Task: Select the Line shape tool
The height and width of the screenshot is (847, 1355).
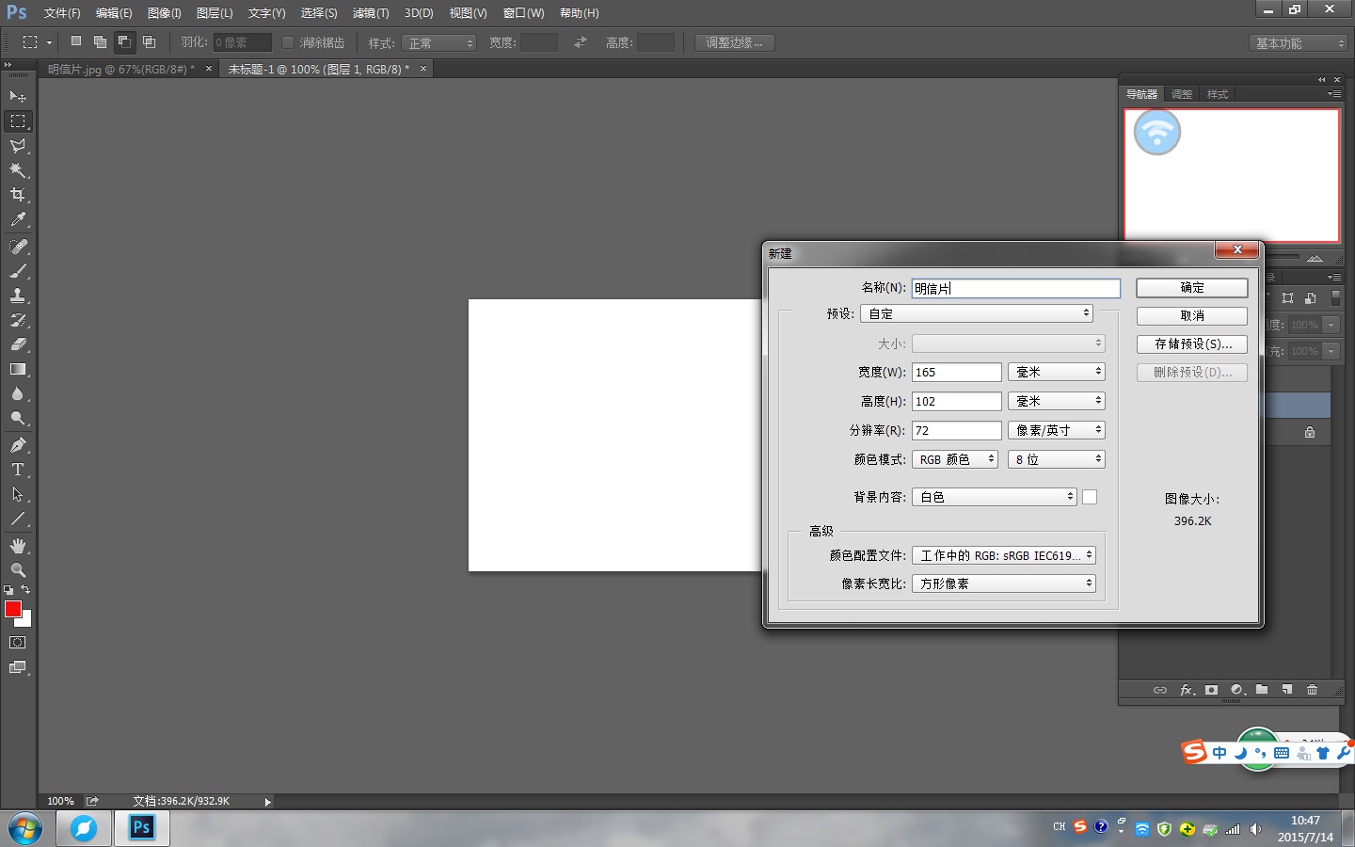Action: click(x=18, y=519)
